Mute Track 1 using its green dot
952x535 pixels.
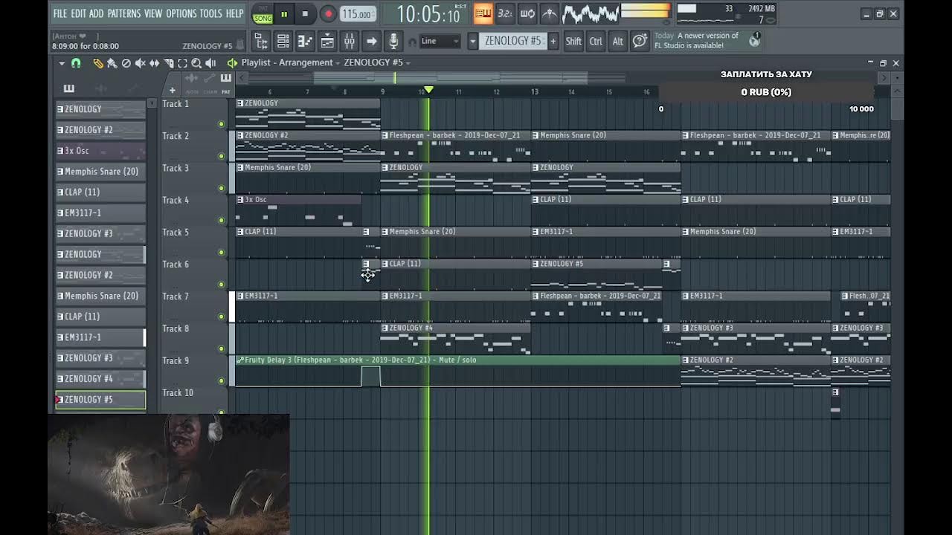[x=221, y=124]
